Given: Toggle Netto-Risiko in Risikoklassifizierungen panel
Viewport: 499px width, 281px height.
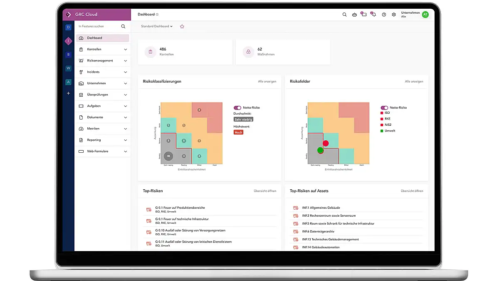Looking at the screenshot, I should click(x=237, y=108).
